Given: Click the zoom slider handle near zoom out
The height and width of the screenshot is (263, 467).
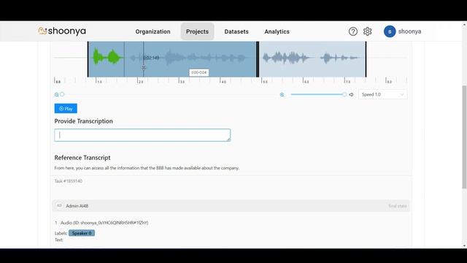Looking at the screenshot, I should tap(62, 94).
